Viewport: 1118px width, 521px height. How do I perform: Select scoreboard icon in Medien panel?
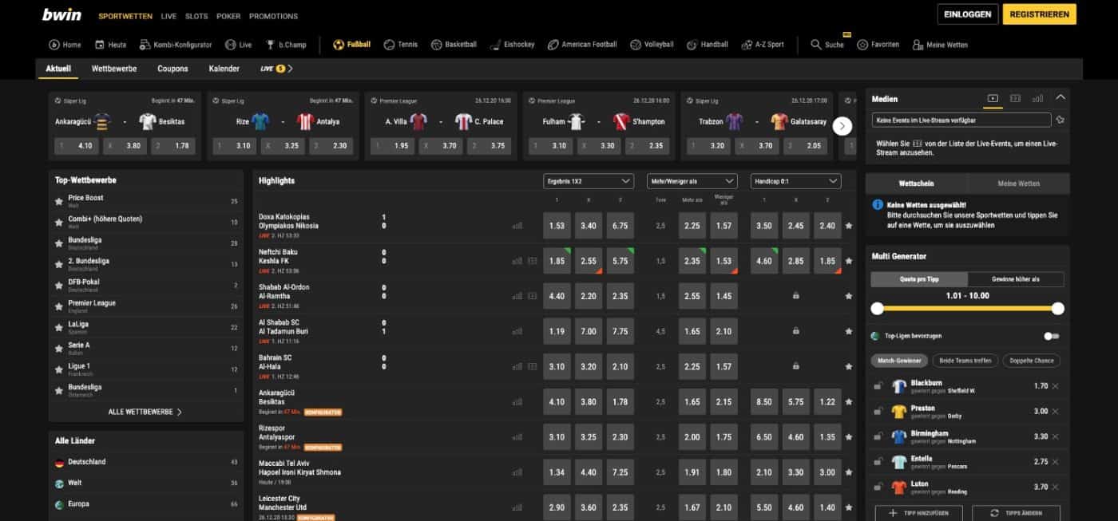coord(1015,99)
